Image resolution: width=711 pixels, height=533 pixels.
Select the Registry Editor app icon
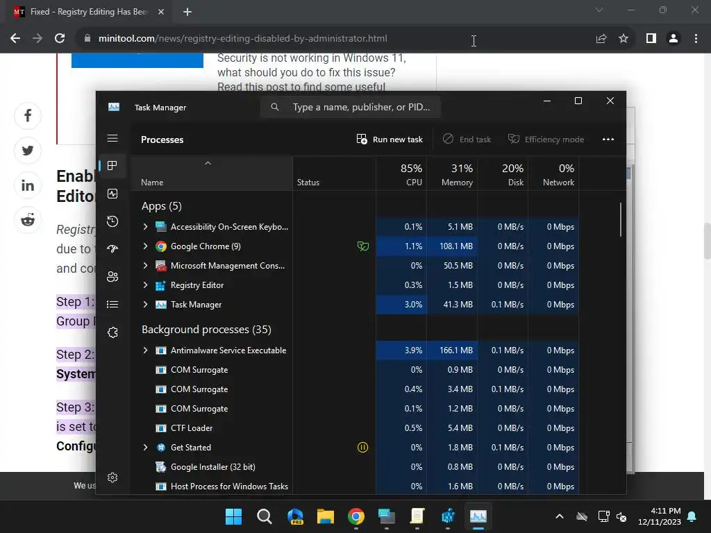pyautogui.click(x=160, y=285)
